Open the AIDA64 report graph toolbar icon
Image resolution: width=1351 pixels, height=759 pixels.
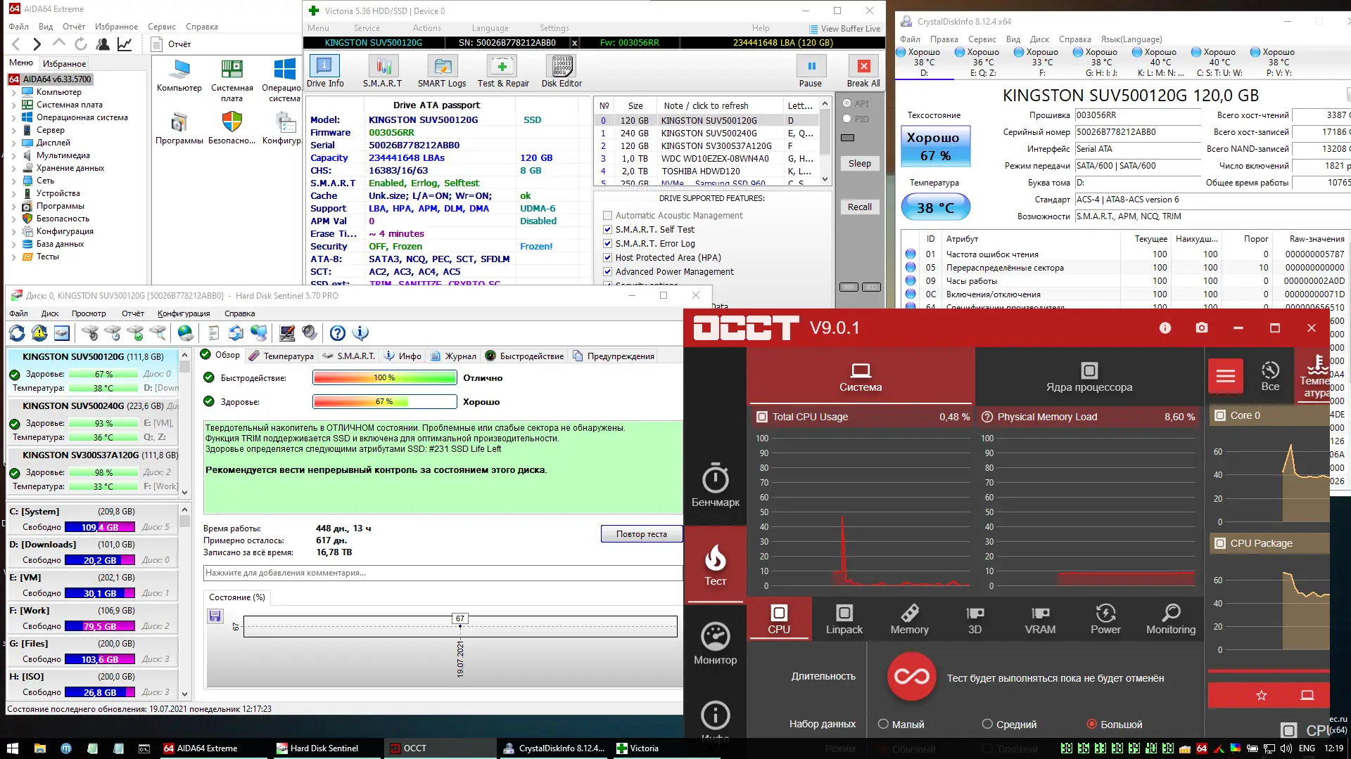125,44
